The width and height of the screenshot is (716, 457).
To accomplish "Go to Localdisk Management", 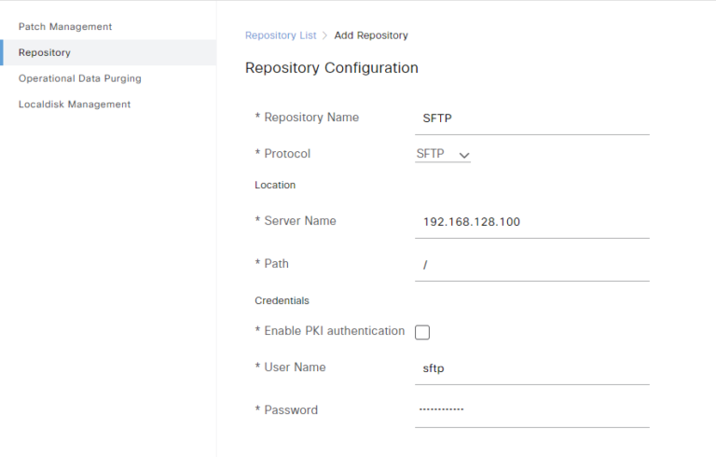I will [75, 104].
